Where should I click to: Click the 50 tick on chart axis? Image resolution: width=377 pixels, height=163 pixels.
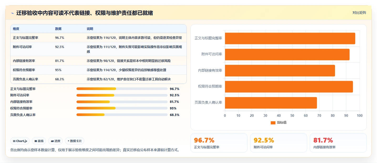coord(292,115)
